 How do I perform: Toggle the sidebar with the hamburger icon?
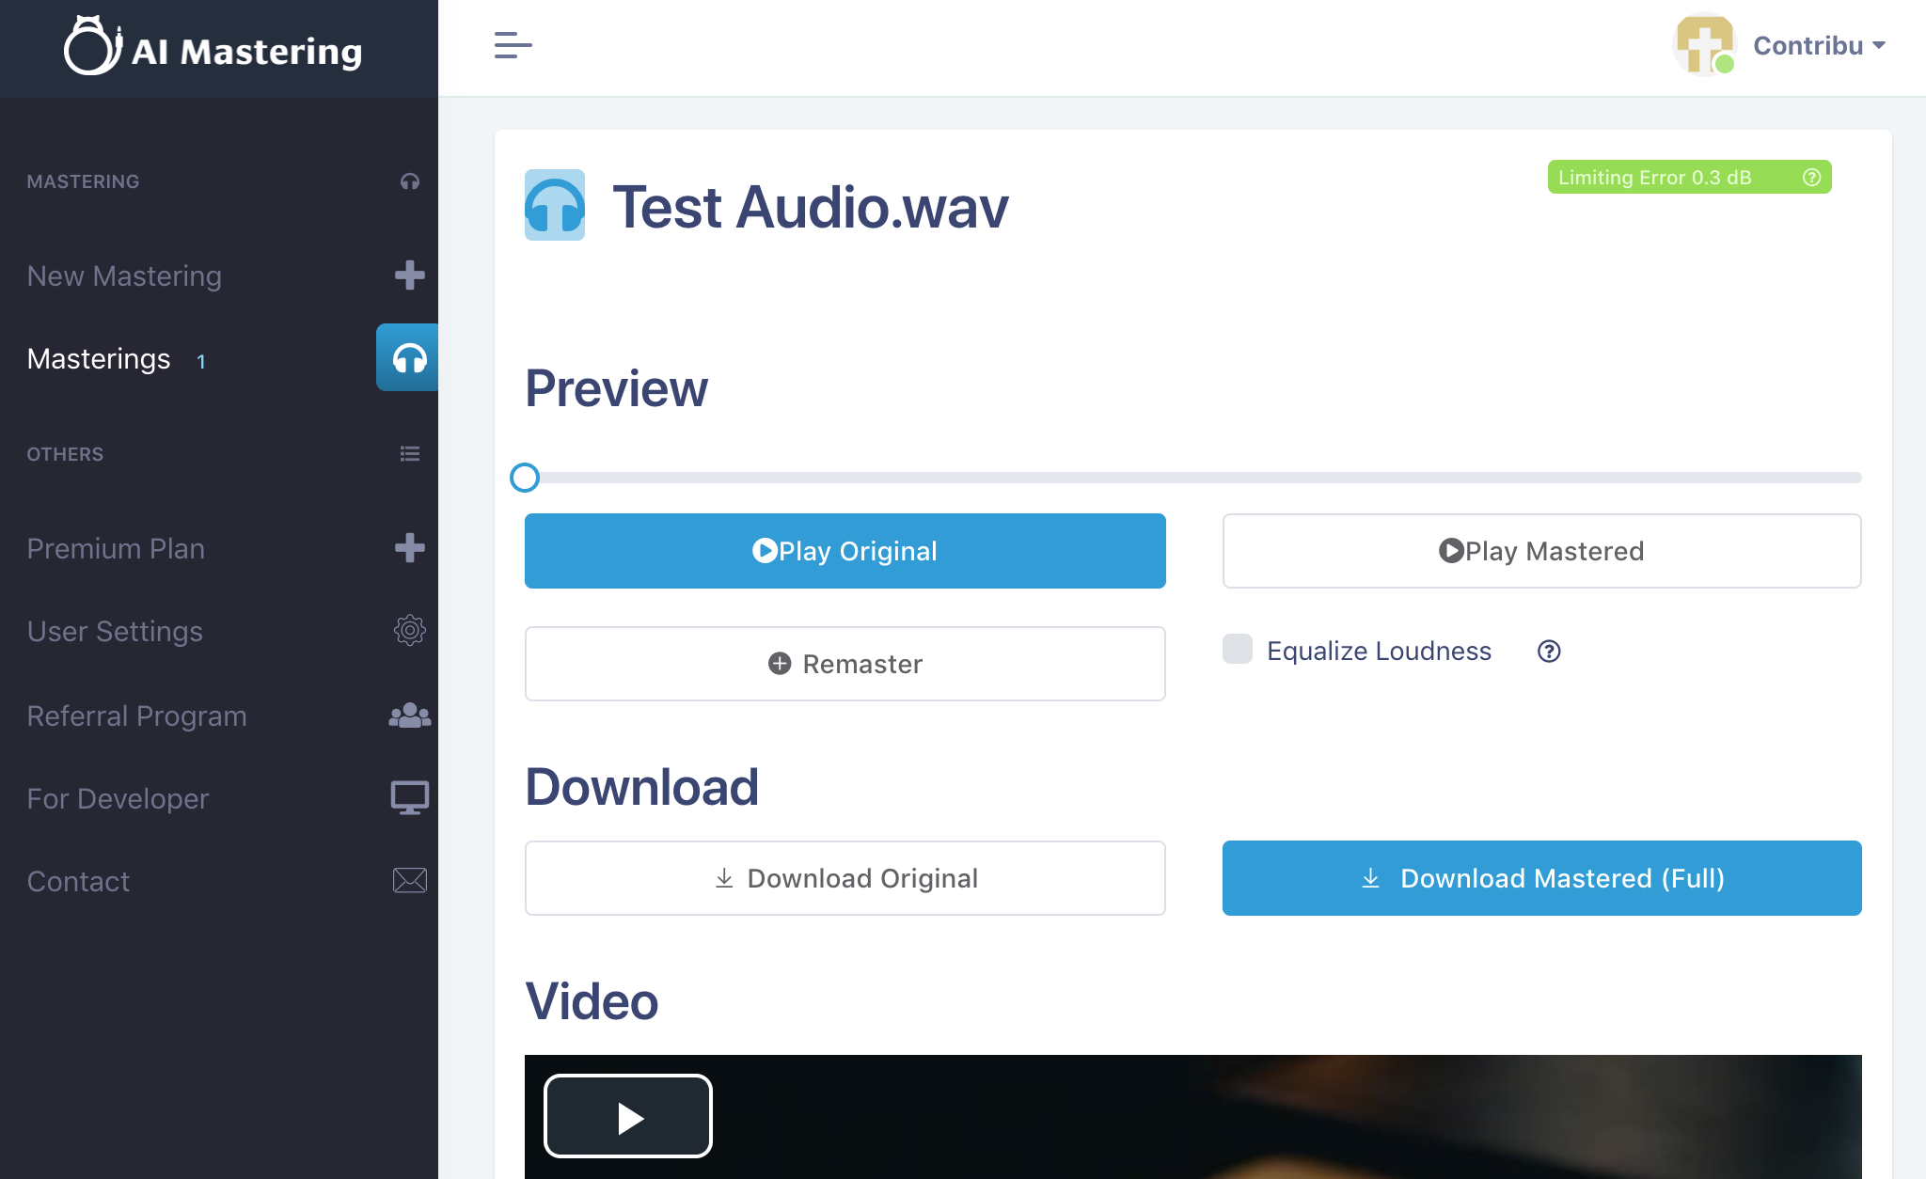pyautogui.click(x=513, y=45)
